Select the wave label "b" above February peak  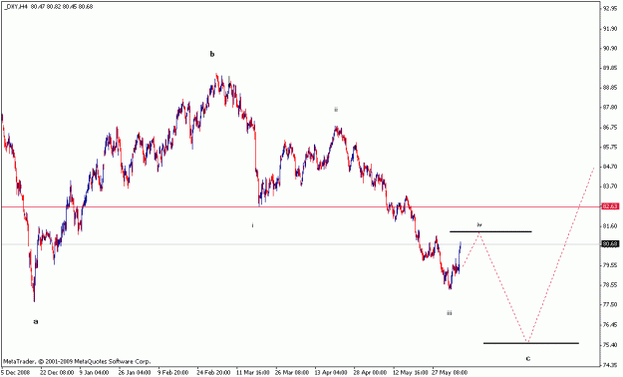tap(211, 54)
